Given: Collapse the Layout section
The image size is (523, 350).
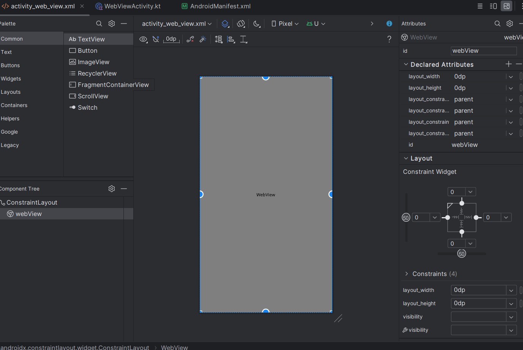Looking at the screenshot, I should pos(406,158).
